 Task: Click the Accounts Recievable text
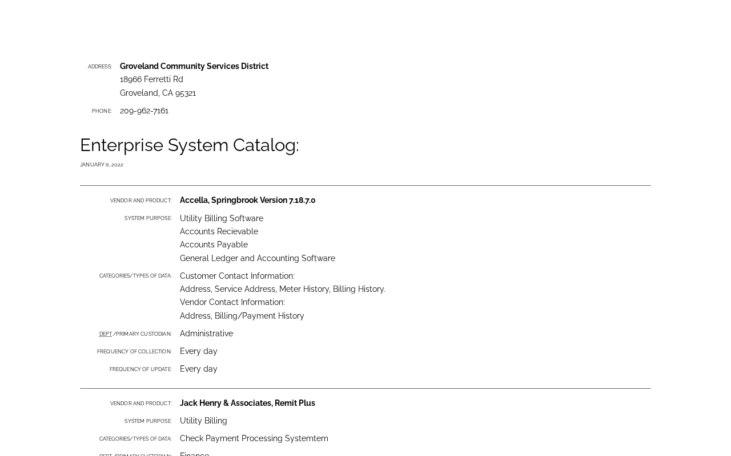click(x=219, y=231)
